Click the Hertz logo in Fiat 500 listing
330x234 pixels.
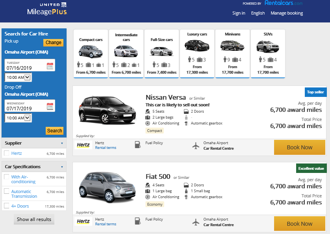tap(83, 221)
